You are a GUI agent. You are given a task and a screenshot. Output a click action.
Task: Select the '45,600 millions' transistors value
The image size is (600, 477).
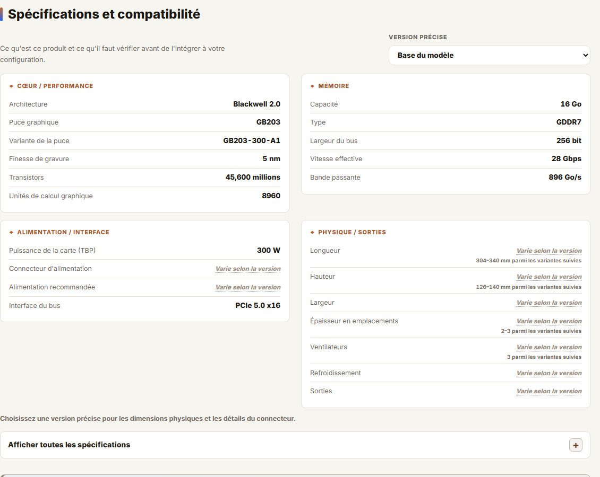253,177
